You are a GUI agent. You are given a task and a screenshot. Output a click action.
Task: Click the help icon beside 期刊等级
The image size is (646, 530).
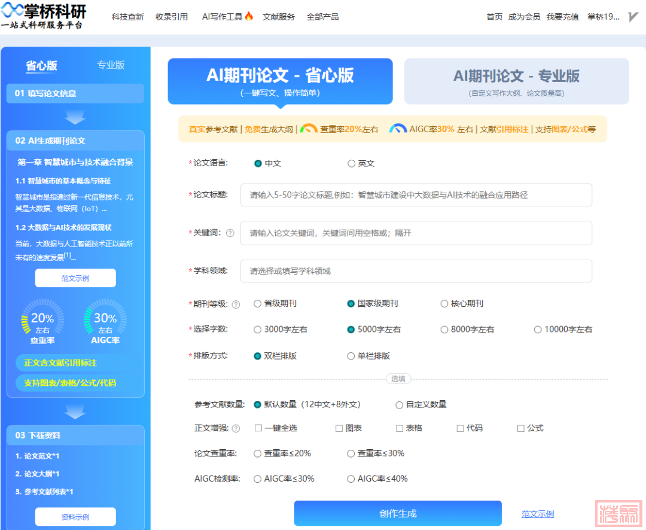(236, 304)
